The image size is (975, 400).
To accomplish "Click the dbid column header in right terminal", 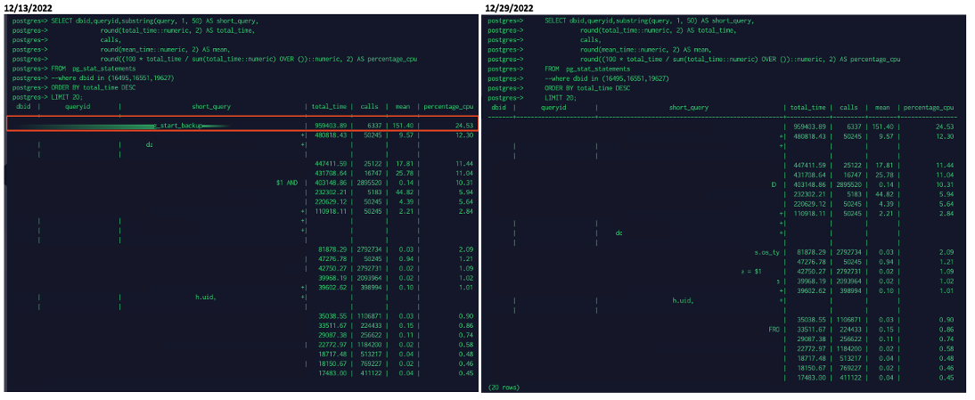I will (x=498, y=107).
